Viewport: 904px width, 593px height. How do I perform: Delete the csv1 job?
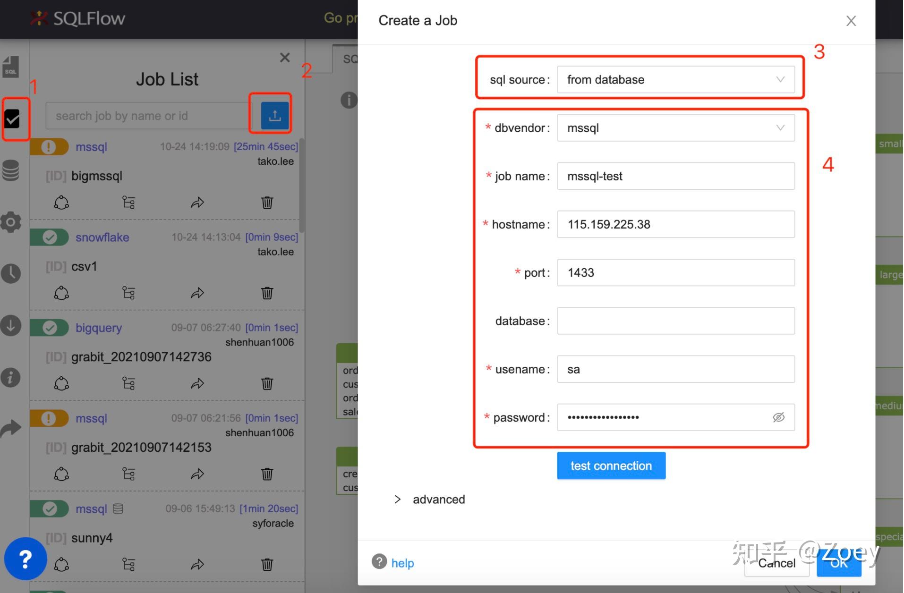coord(267,293)
